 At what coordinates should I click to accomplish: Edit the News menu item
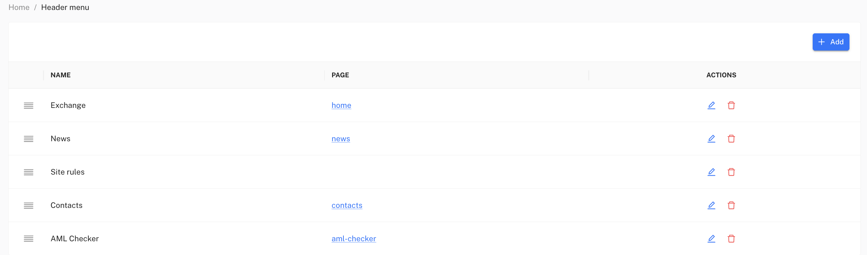pos(711,138)
